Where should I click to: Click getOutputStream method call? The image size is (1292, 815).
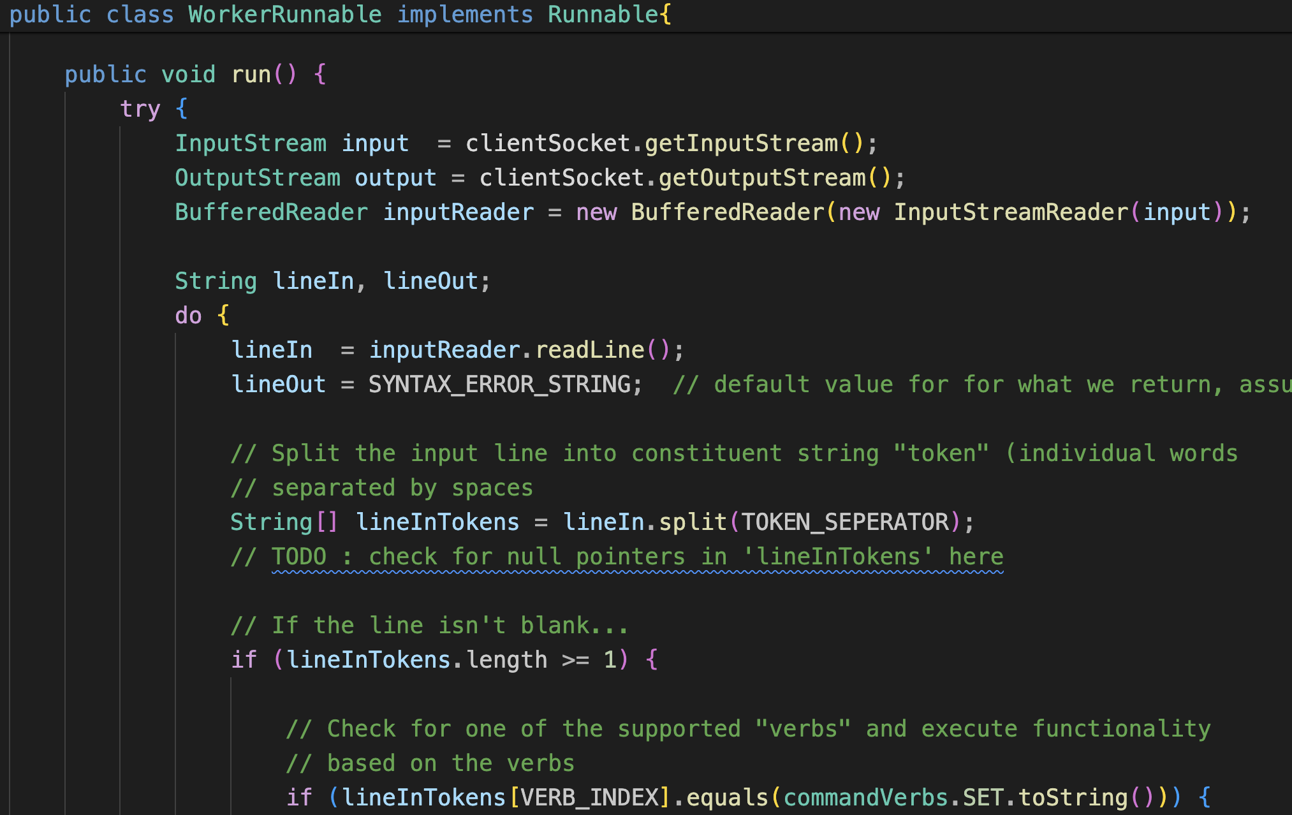(761, 178)
